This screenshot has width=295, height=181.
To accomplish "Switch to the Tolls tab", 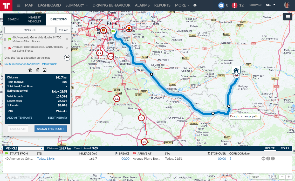I will click(x=285, y=149).
